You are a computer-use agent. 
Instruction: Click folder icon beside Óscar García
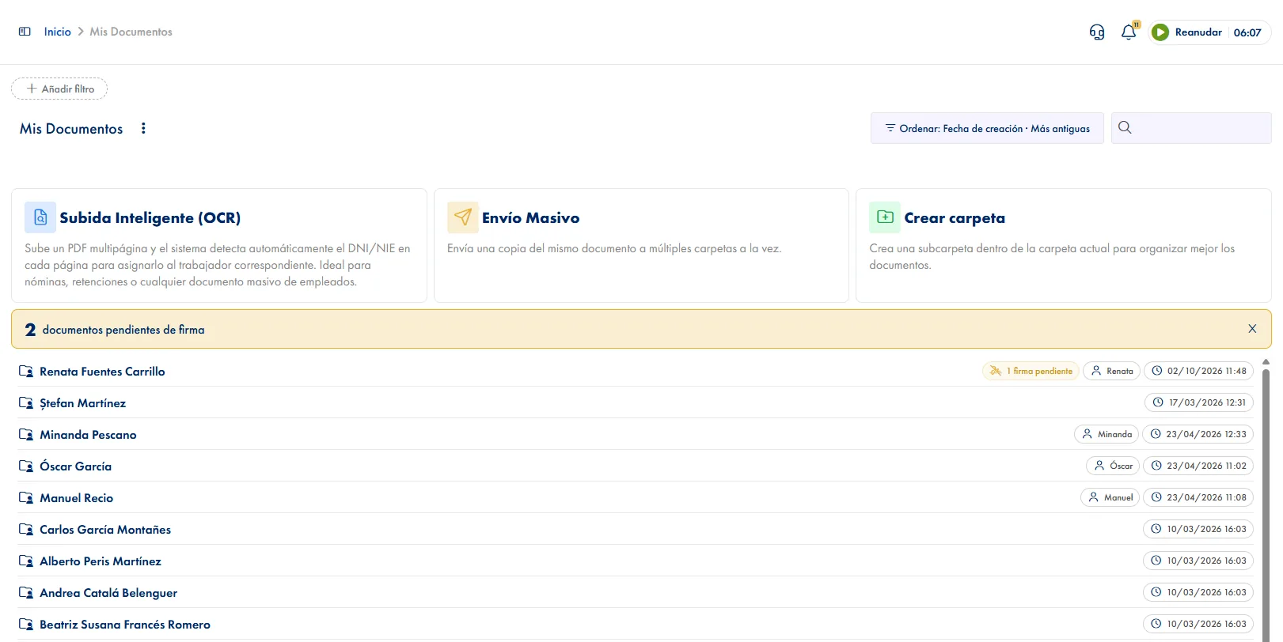coord(26,466)
